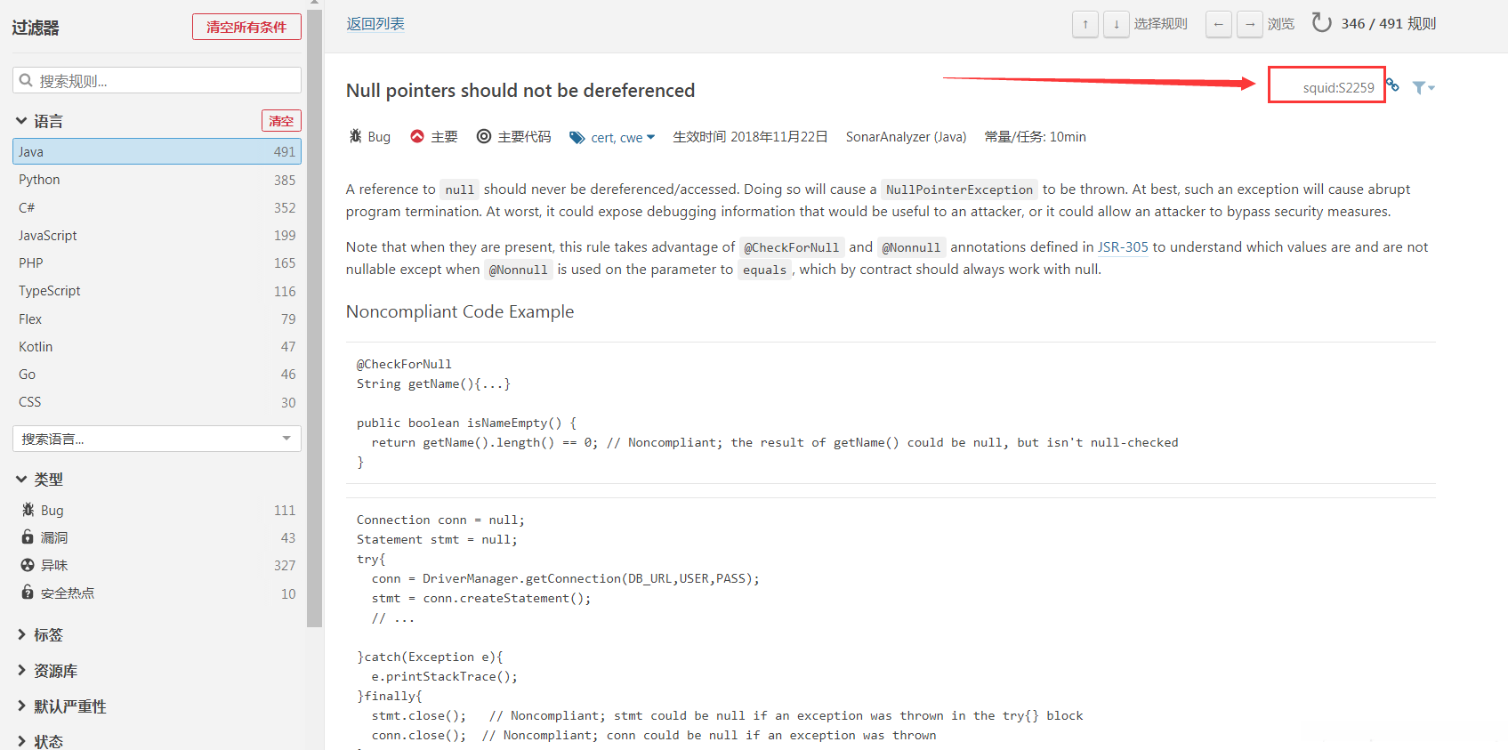Select previous rule with up arrow
This screenshot has width=1508, height=750.
[x=1085, y=24]
